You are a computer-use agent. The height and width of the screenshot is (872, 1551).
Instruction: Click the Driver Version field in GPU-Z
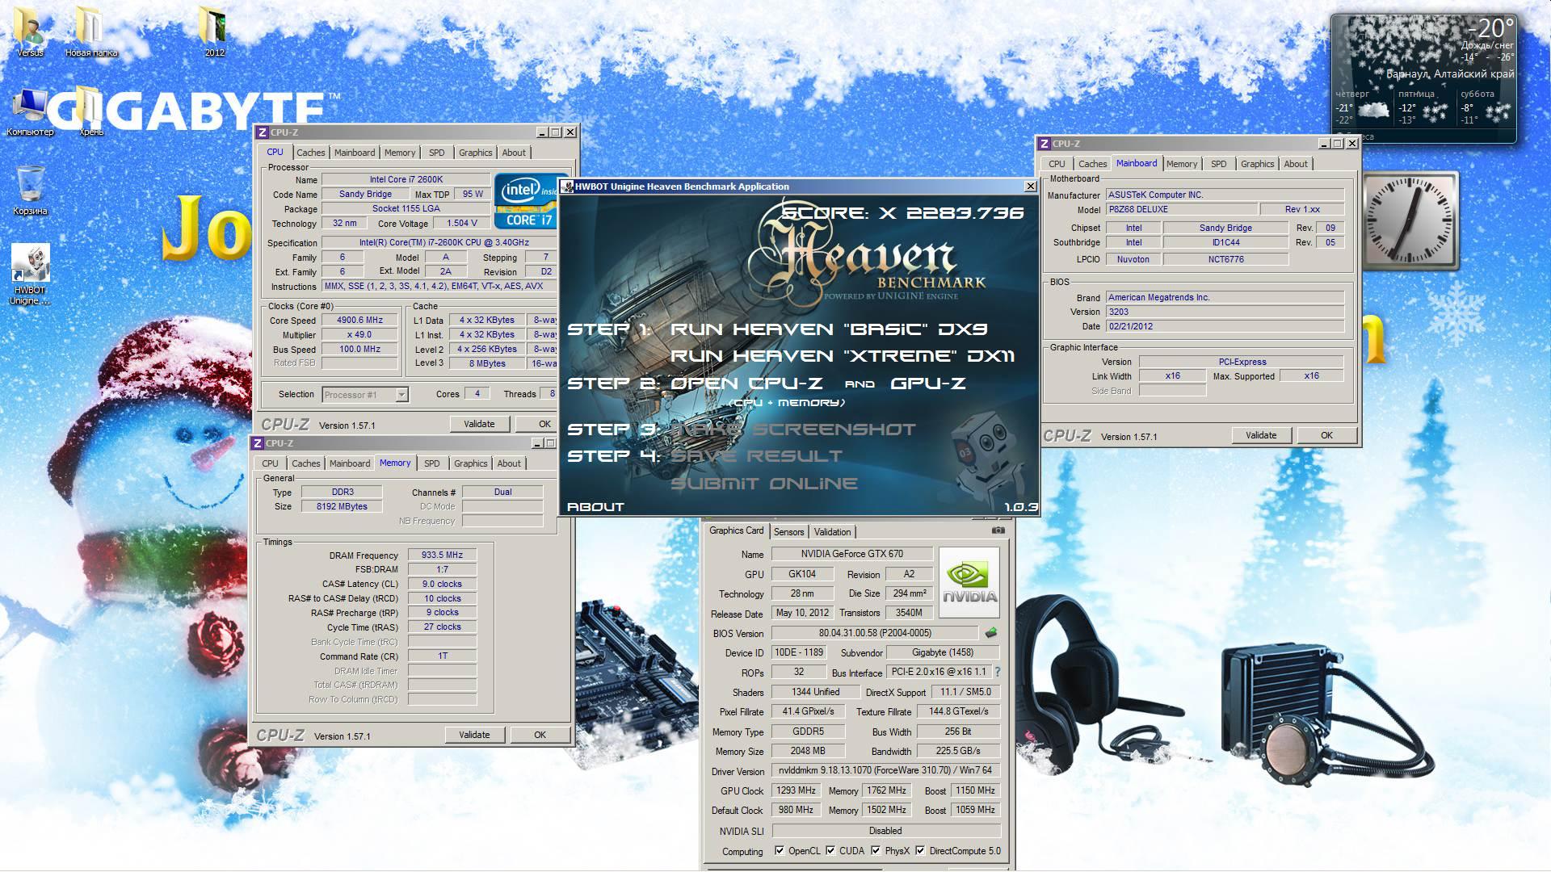(886, 771)
